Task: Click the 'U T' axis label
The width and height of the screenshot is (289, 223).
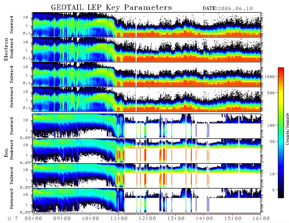Action: (x=13, y=219)
